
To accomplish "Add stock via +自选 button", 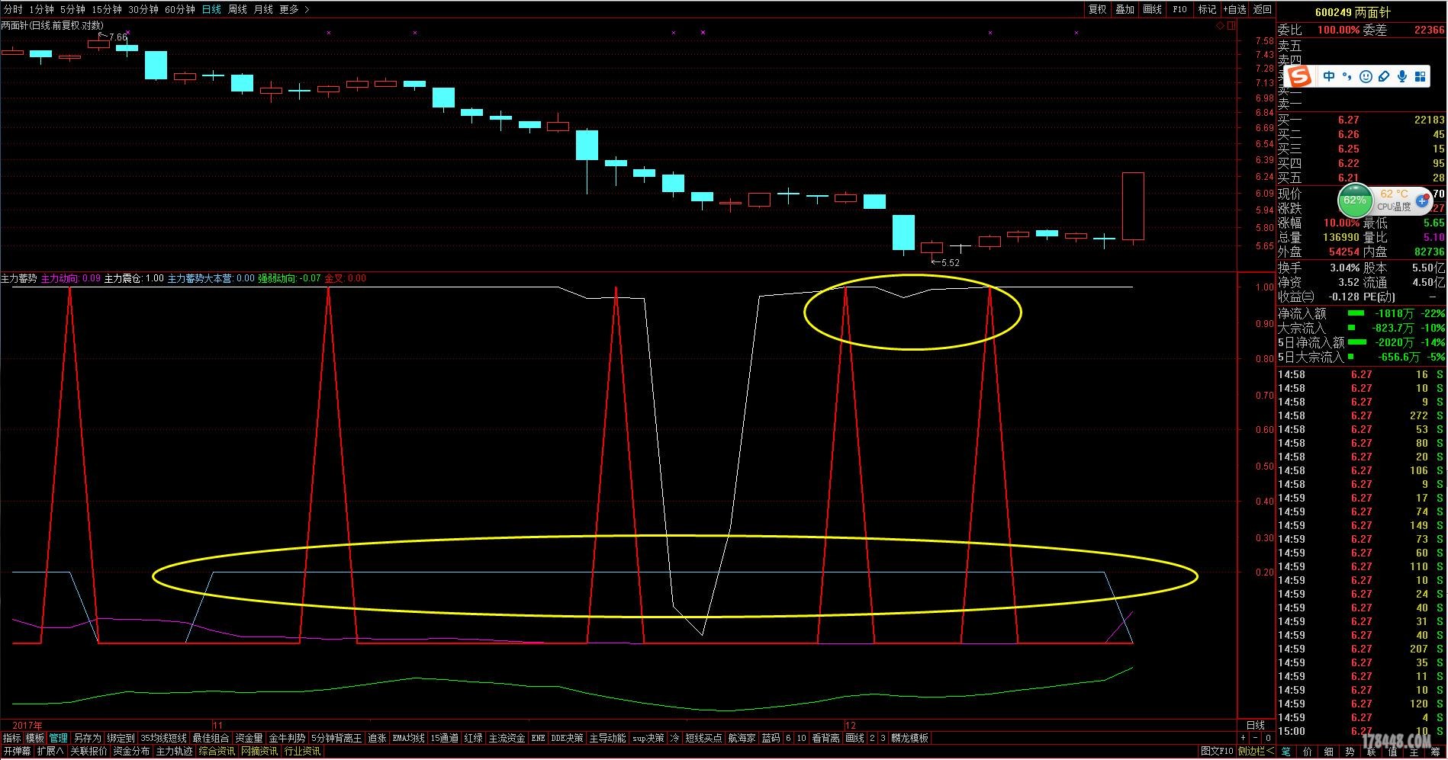I will pyautogui.click(x=1234, y=9).
